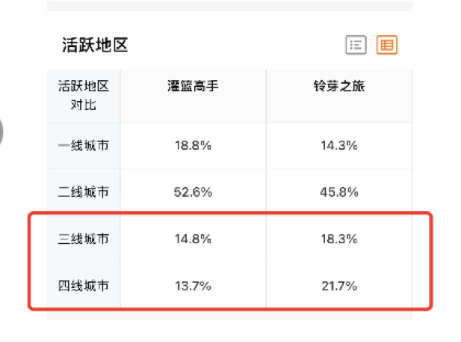461x342 pixels.
Task: Click the 45.8% cell
Action: click(341, 192)
